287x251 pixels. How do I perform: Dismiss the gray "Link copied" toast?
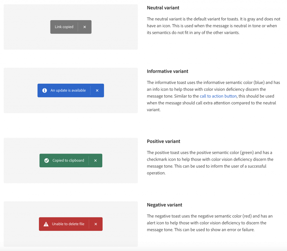coord(85,27)
